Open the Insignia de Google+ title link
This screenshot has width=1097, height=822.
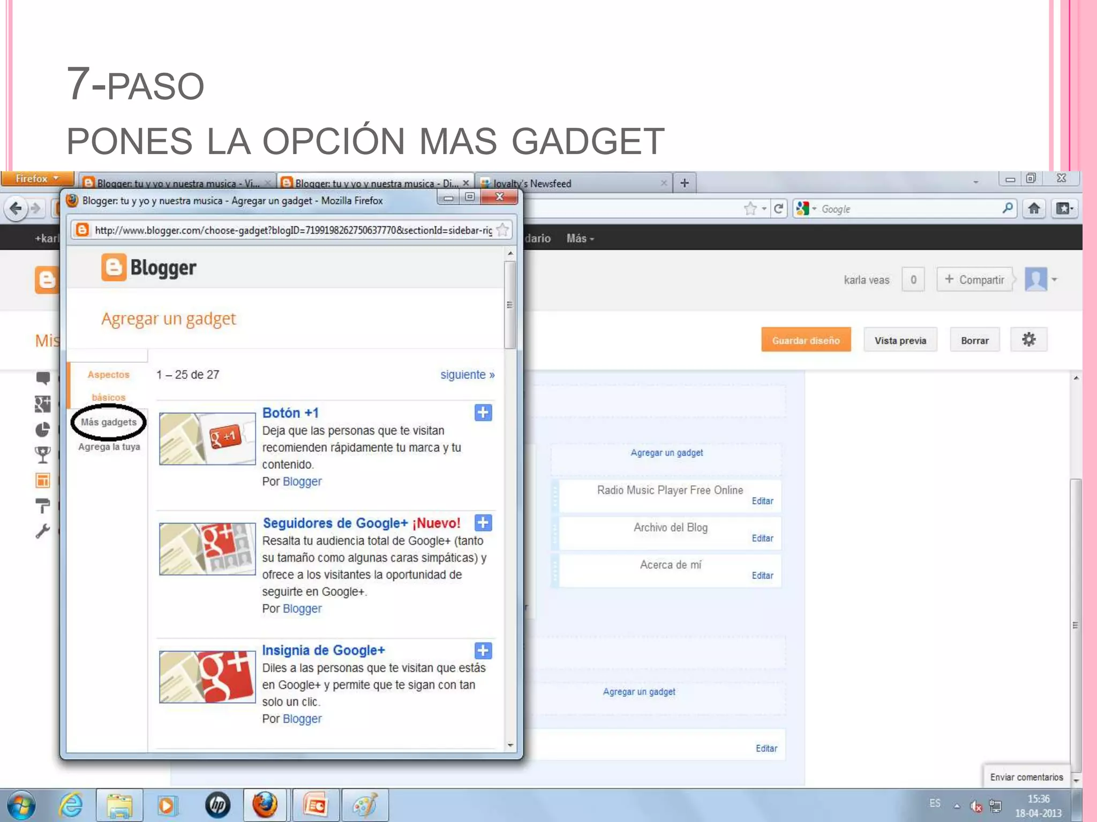324,650
